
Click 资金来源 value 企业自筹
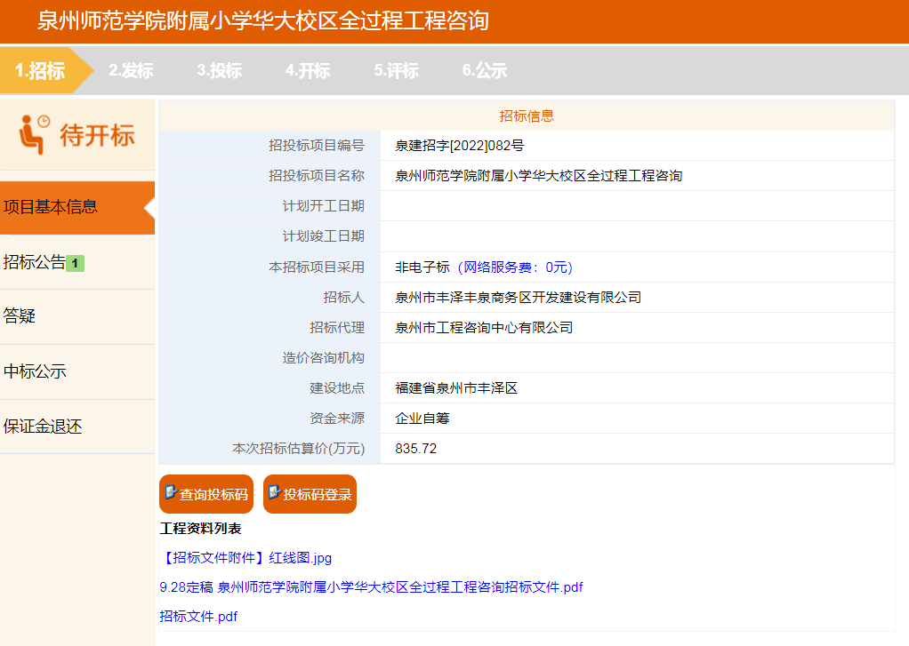pos(422,419)
